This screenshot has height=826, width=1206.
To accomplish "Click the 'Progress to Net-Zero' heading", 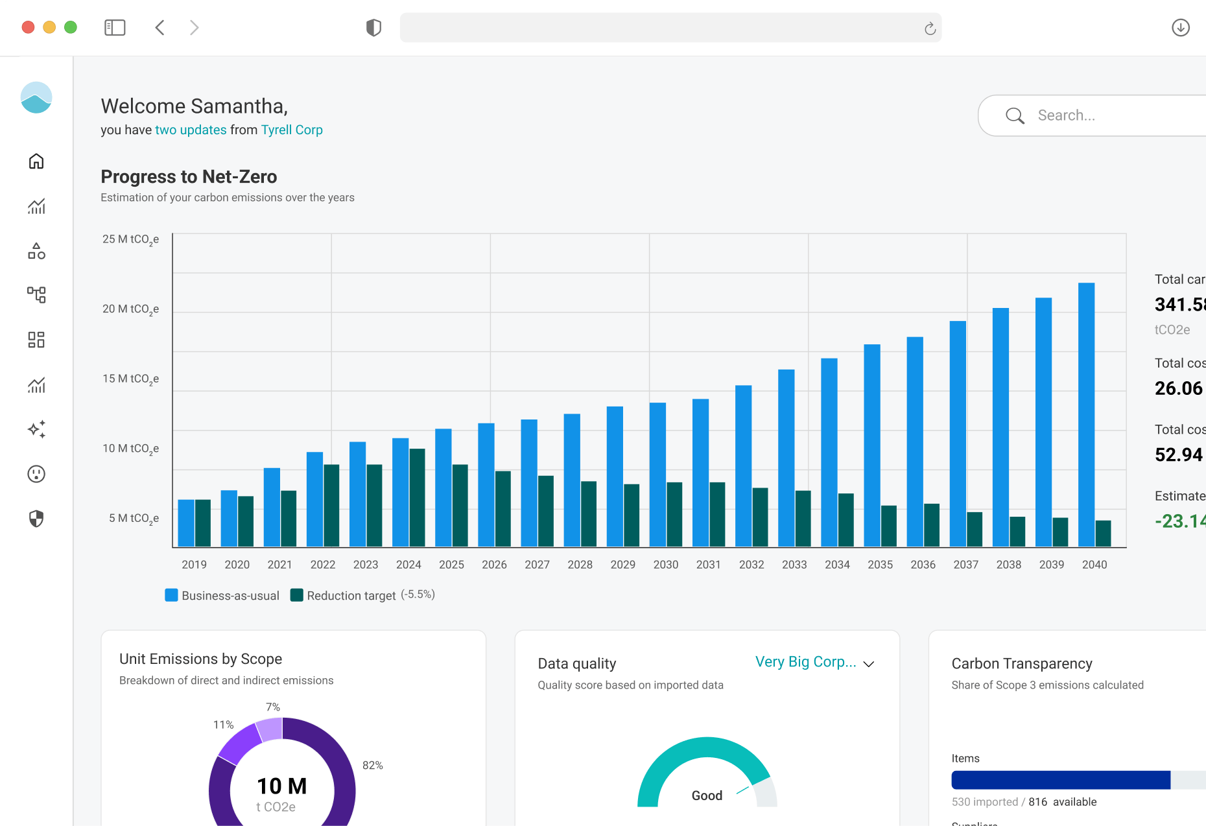I will coord(189,176).
